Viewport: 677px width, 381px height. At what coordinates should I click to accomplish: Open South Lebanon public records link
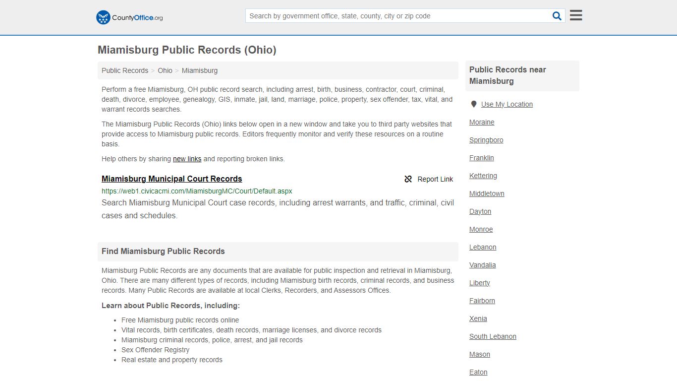[x=493, y=336]
